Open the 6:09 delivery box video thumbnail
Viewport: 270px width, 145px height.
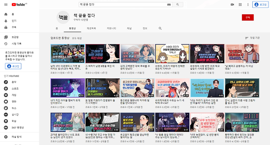click(137, 88)
